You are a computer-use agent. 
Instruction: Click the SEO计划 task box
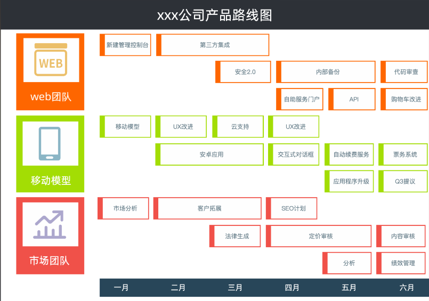[x=292, y=208]
